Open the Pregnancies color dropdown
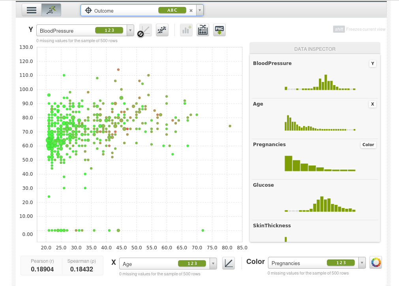 click(x=362, y=263)
